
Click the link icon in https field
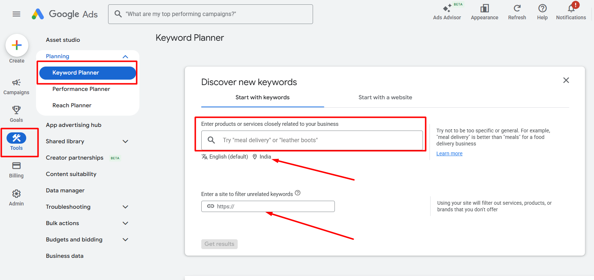(210, 206)
